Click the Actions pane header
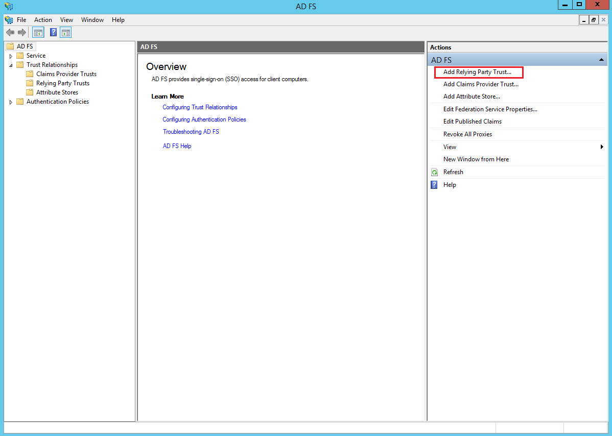The width and height of the screenshot is (612, 436). [x=517, y=47]
